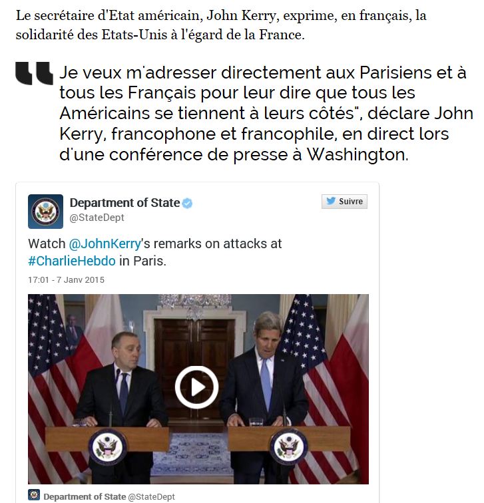Screen dimensions: 484x503
Task: Click Department of State caption below video
Action: 85,496
